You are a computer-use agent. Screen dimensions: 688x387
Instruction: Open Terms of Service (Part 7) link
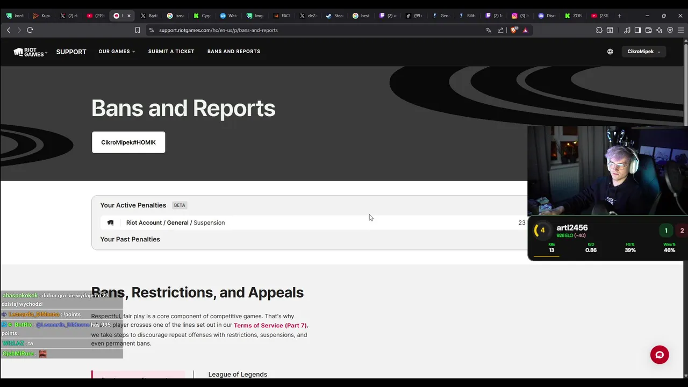pyautogui.click(x=271, y=325)
